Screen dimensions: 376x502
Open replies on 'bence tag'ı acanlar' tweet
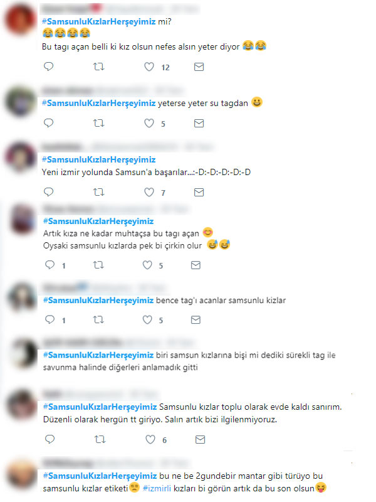[x=50, y=319]
